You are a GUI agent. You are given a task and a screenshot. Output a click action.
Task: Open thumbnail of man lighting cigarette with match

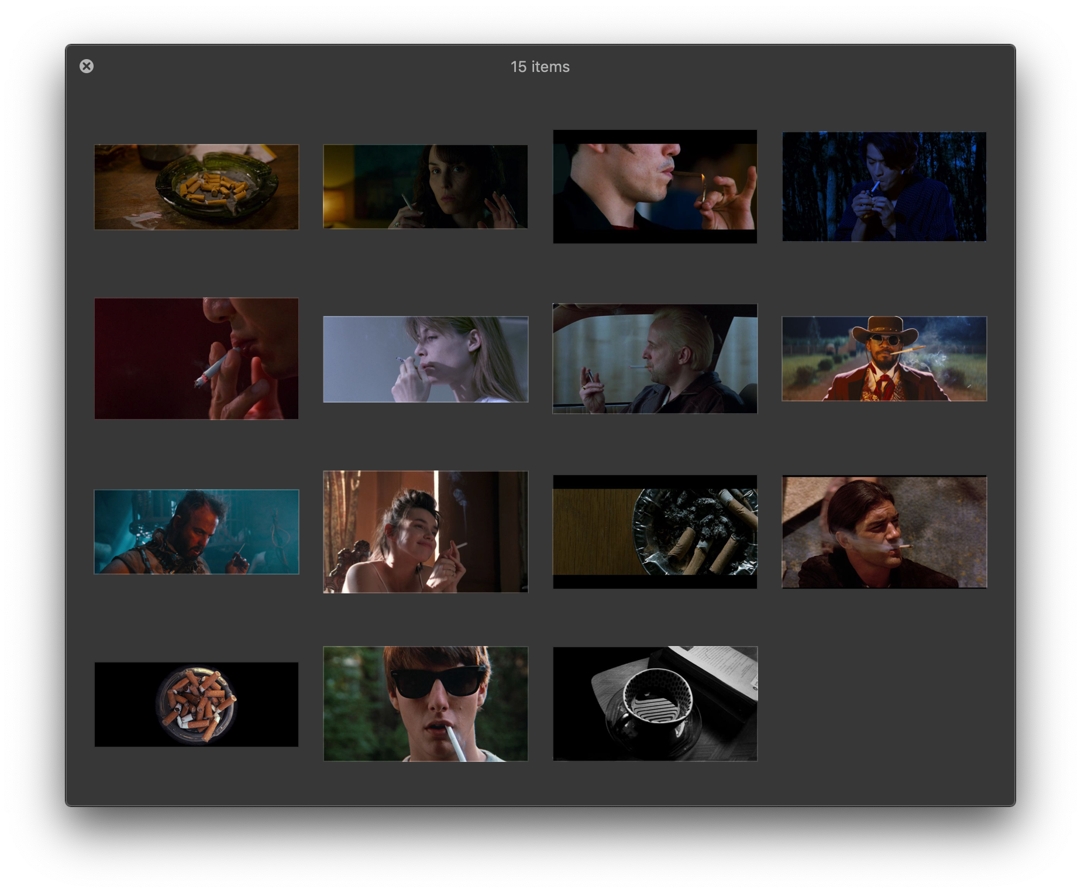coord(655,187)
